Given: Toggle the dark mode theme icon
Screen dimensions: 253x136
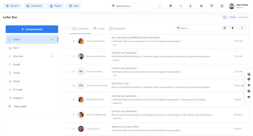Looking at the screenshot, I should click(x=222, y=6).
